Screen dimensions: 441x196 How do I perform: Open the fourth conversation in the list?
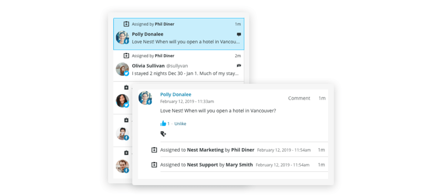[122, 133]
